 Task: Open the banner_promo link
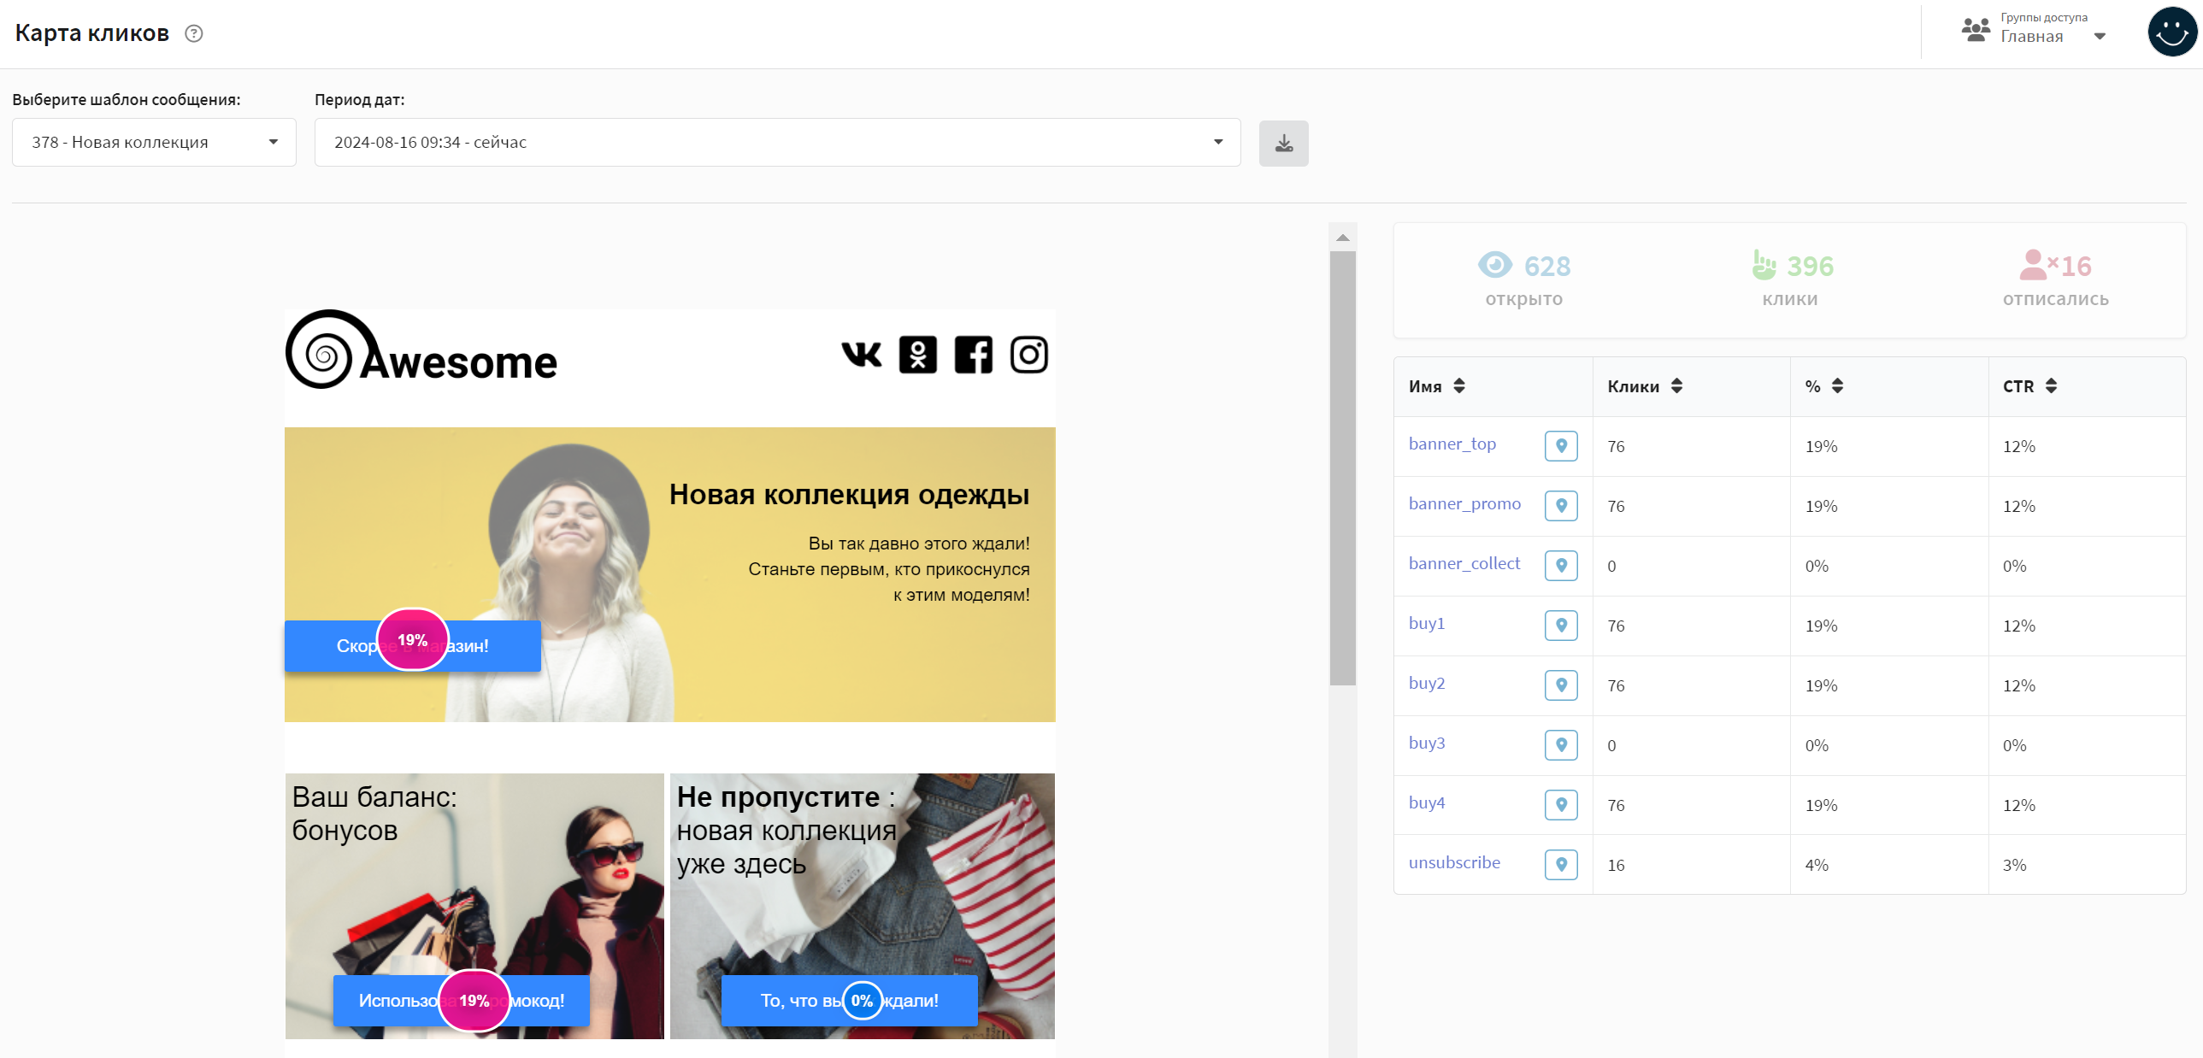pyautogui.click(x=1464, y=503)
